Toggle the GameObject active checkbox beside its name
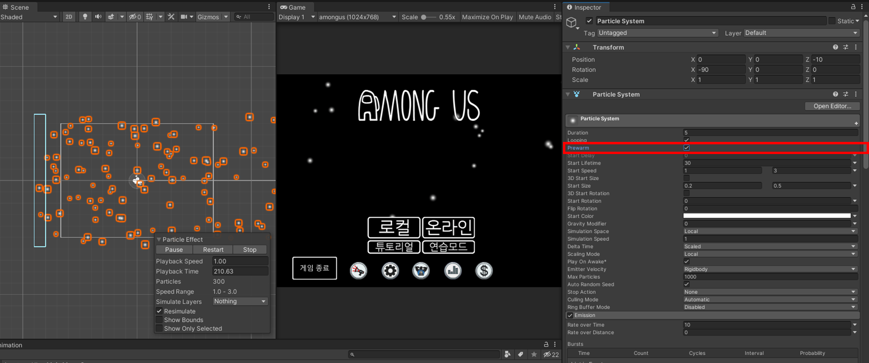This screenshot has height=363, width=869. [589, 21]
